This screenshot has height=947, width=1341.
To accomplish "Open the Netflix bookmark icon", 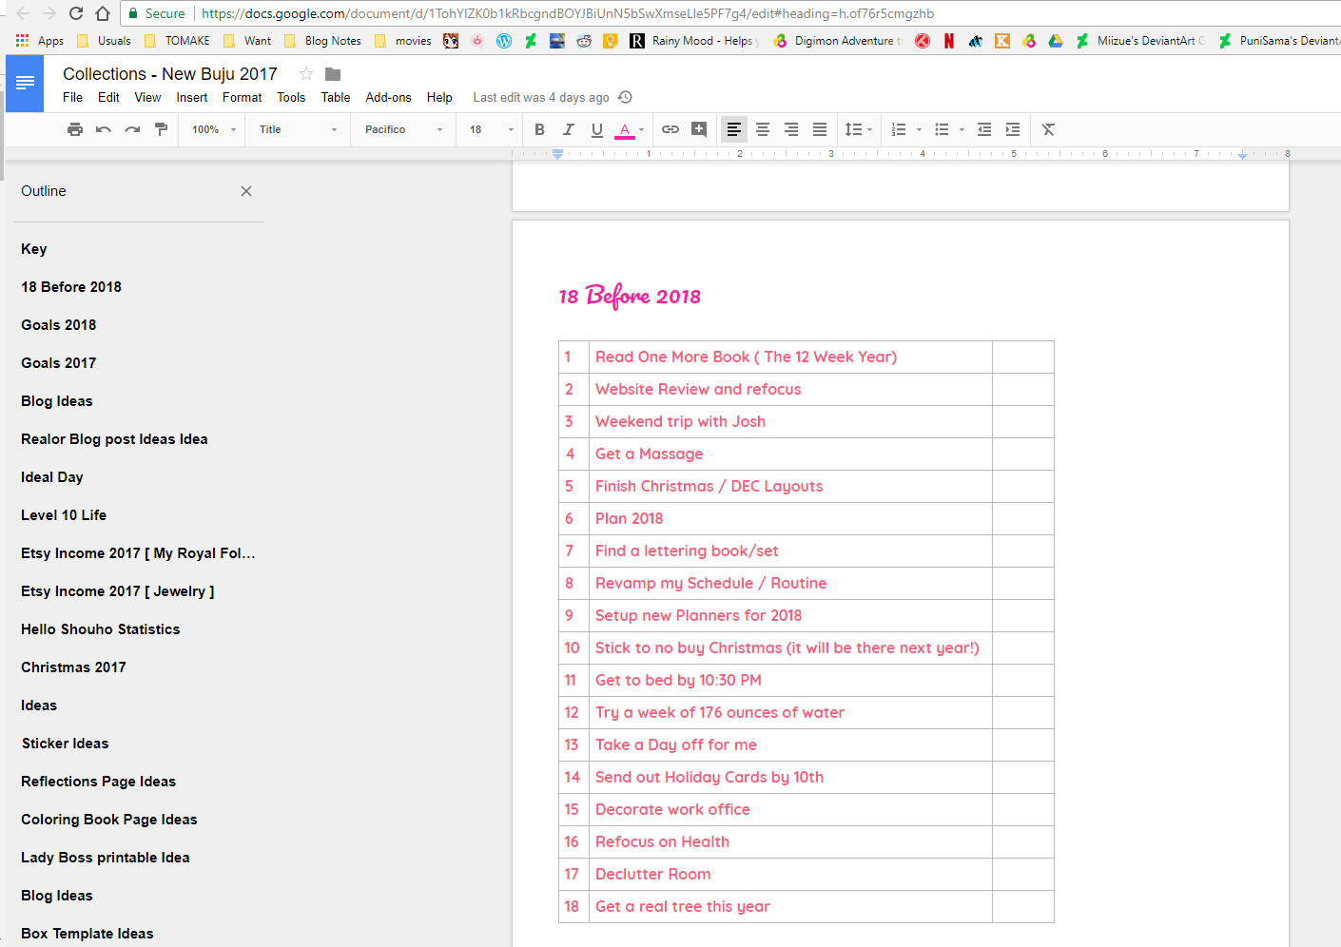I will coord(949,41).
